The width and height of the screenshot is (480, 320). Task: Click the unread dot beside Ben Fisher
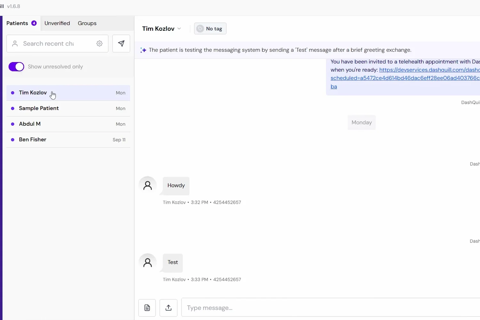12,140
